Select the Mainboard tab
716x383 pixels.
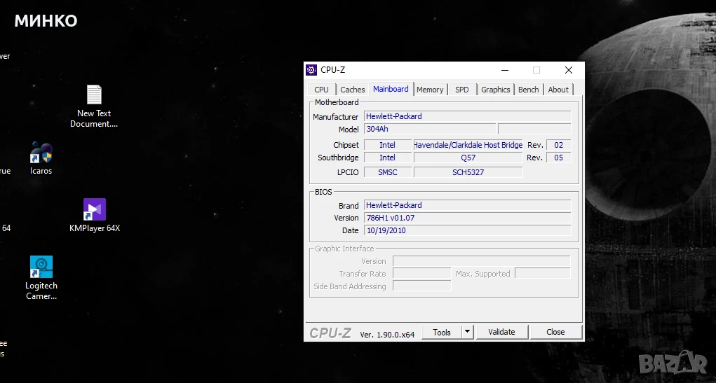click(391, 89)
